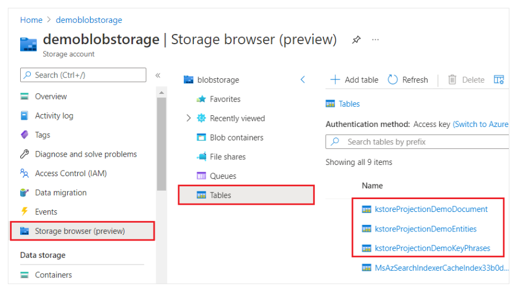This screenshot has width=515, height=288.
Task: Click the MsAzSearchIndexerCacheIndex table icon
Action: 366,268
